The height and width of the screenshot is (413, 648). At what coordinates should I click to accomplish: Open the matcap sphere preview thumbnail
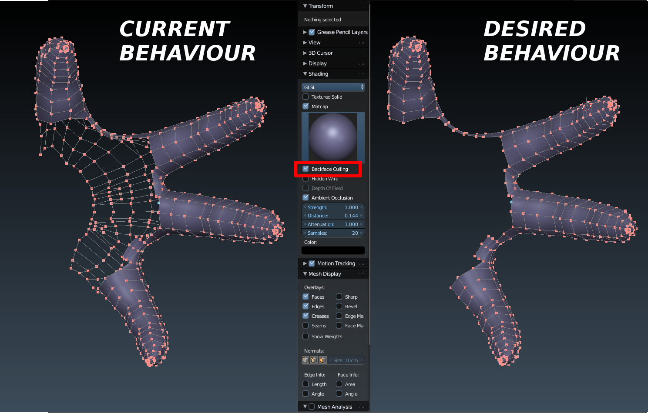pos(333,137)
